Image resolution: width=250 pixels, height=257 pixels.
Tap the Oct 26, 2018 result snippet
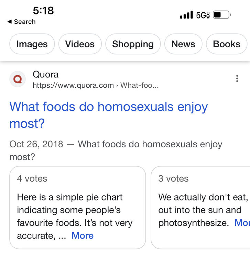(x=116, y=150)
